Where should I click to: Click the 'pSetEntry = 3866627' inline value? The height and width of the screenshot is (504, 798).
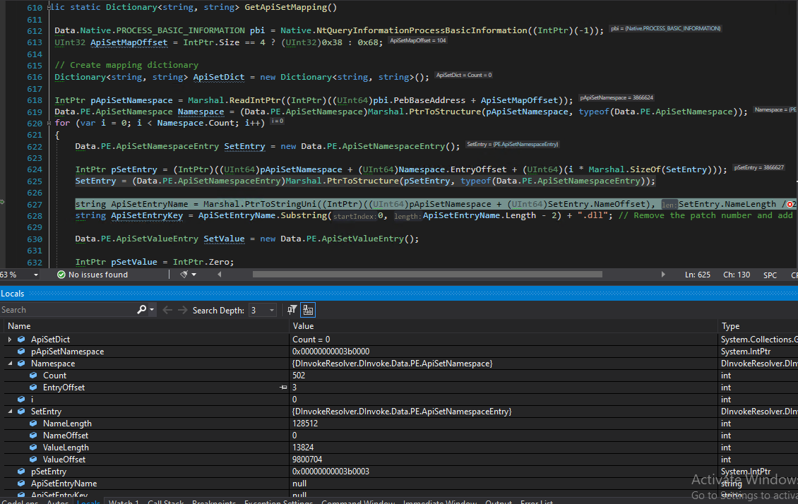coord(759,167)
